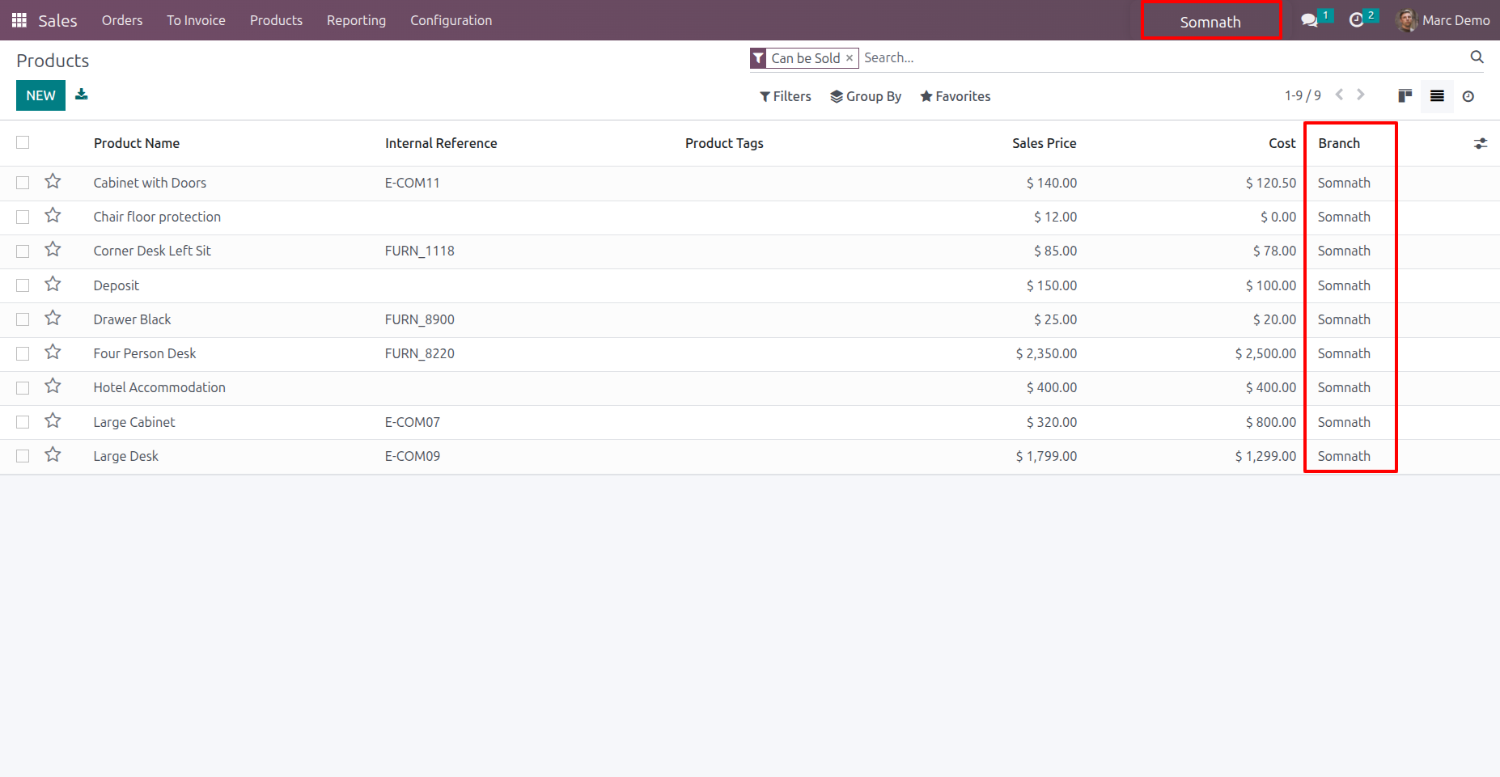Open the Somnath branch selector
Image resolution: width=1500 pixels, height=777 pixels.
pos(1210,22)
